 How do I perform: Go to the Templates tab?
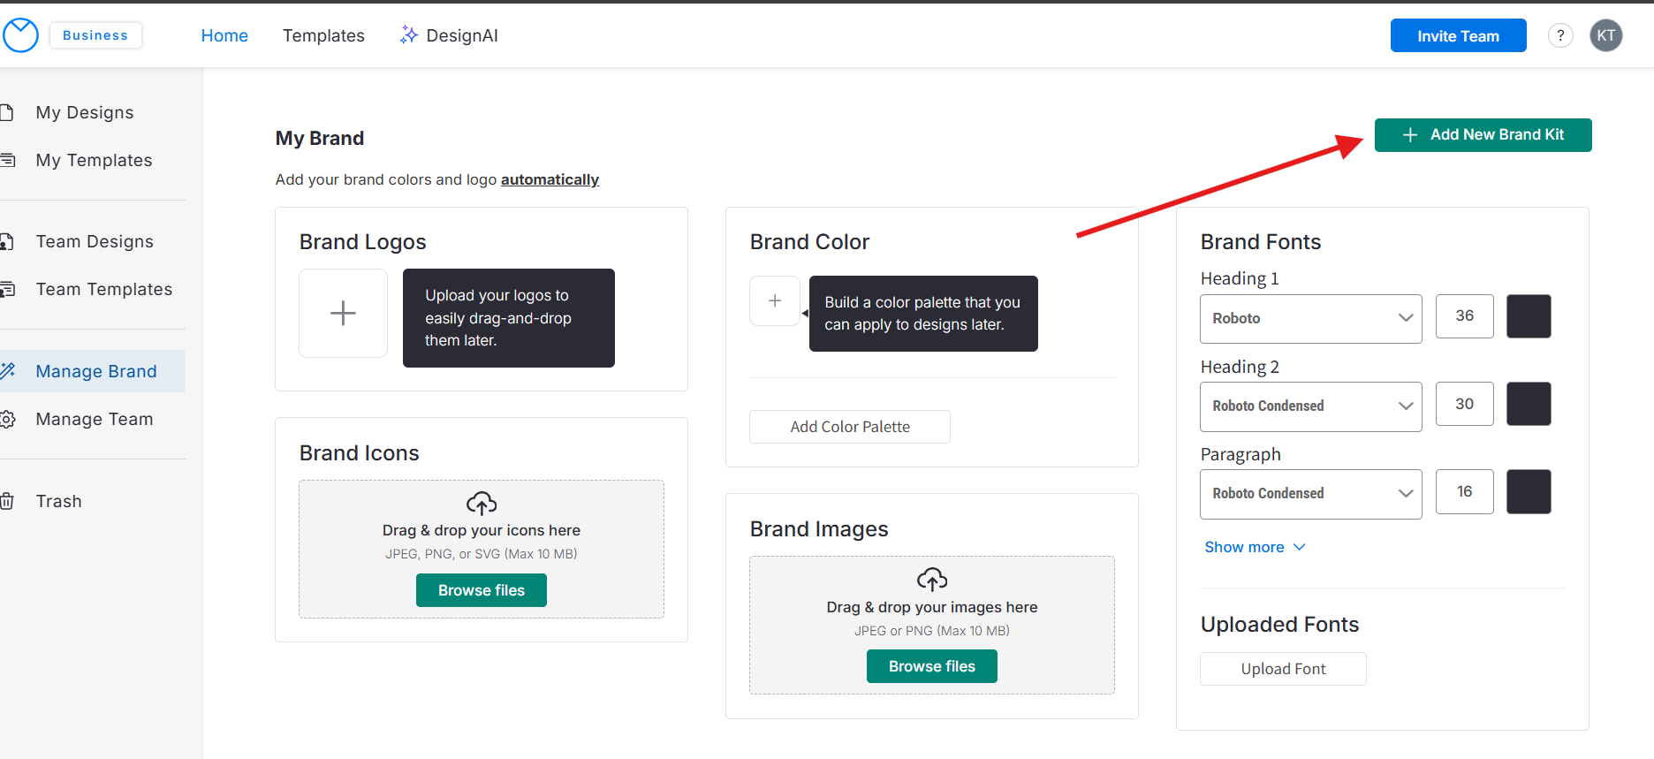coord(323,35)
